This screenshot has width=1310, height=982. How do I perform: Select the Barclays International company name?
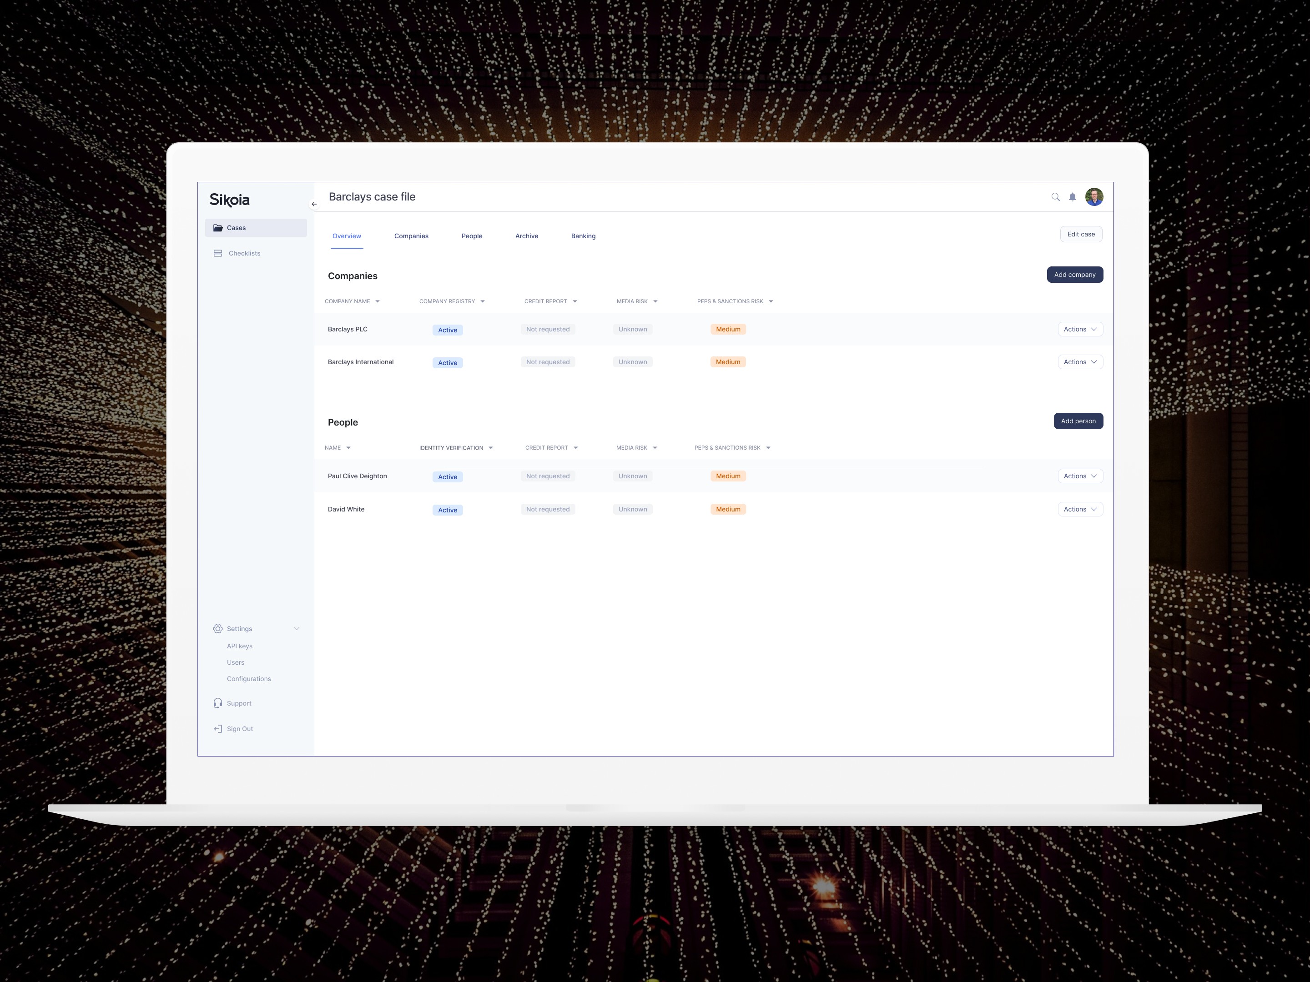click(x=361, y=362)
